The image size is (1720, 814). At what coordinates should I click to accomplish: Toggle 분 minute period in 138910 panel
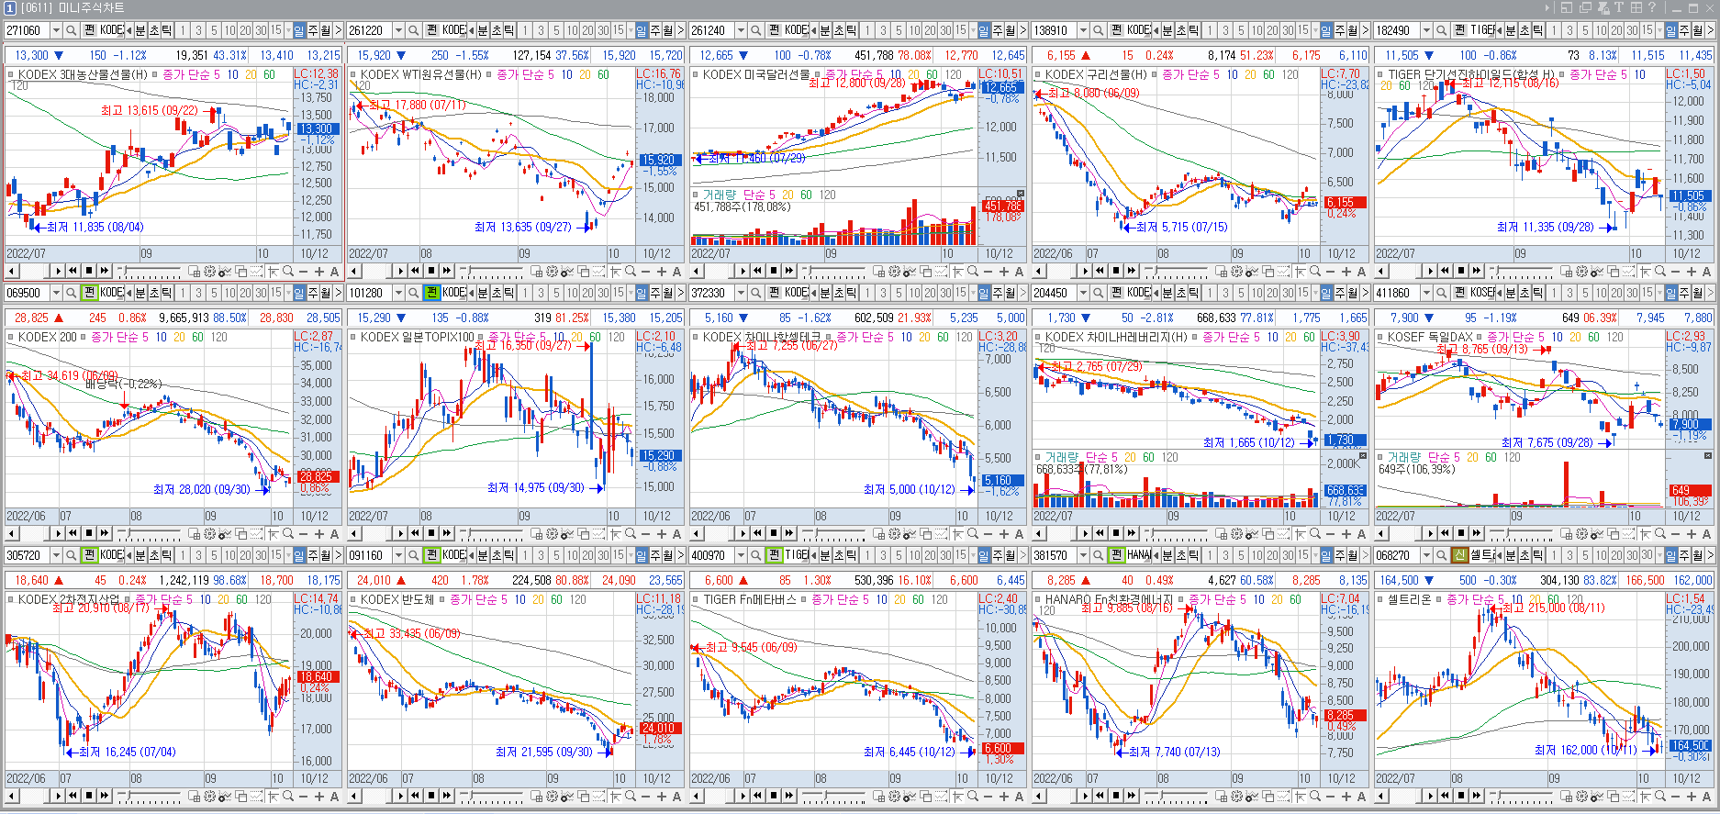tap(1167, 30)
